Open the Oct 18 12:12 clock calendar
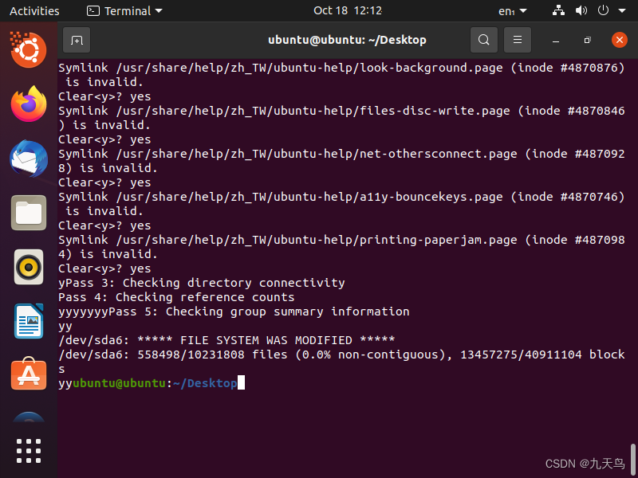Viewport: 638px width, 478px height. click(x=348, y=10)
